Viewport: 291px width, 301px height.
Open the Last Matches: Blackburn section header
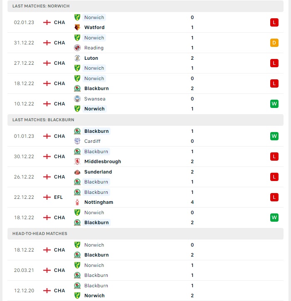coord(145,120)
